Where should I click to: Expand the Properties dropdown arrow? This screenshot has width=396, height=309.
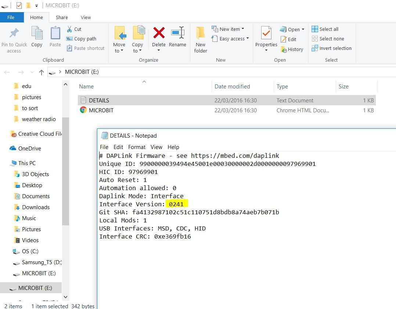pos(266,50)
